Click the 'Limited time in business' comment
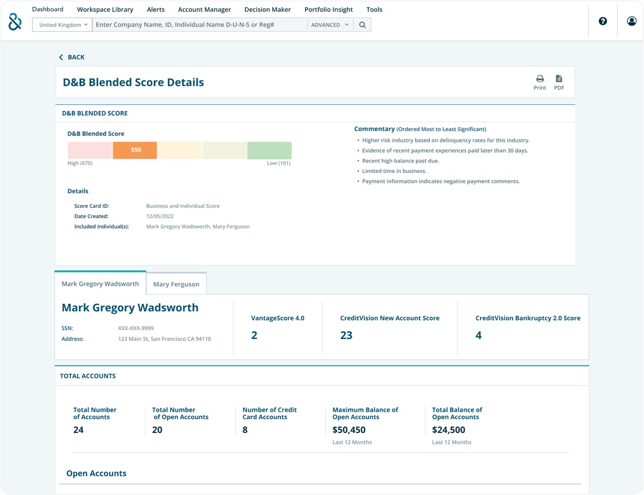Viewport: 644px width, 495px height. [394, 171]
